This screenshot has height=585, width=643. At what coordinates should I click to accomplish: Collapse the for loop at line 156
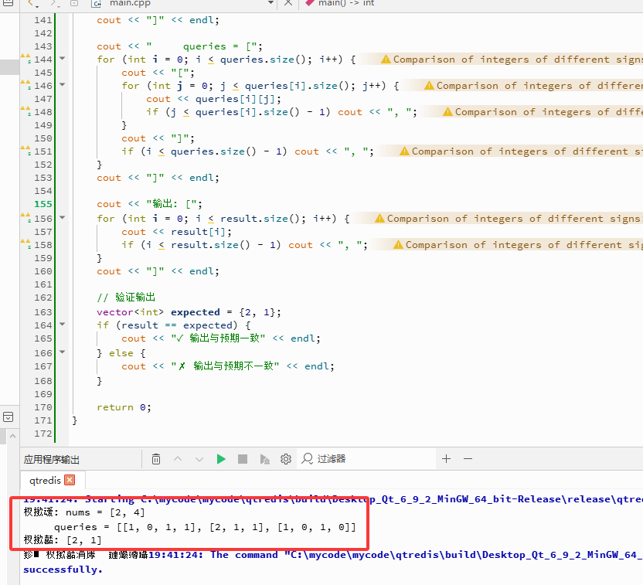tap(63, 218)
